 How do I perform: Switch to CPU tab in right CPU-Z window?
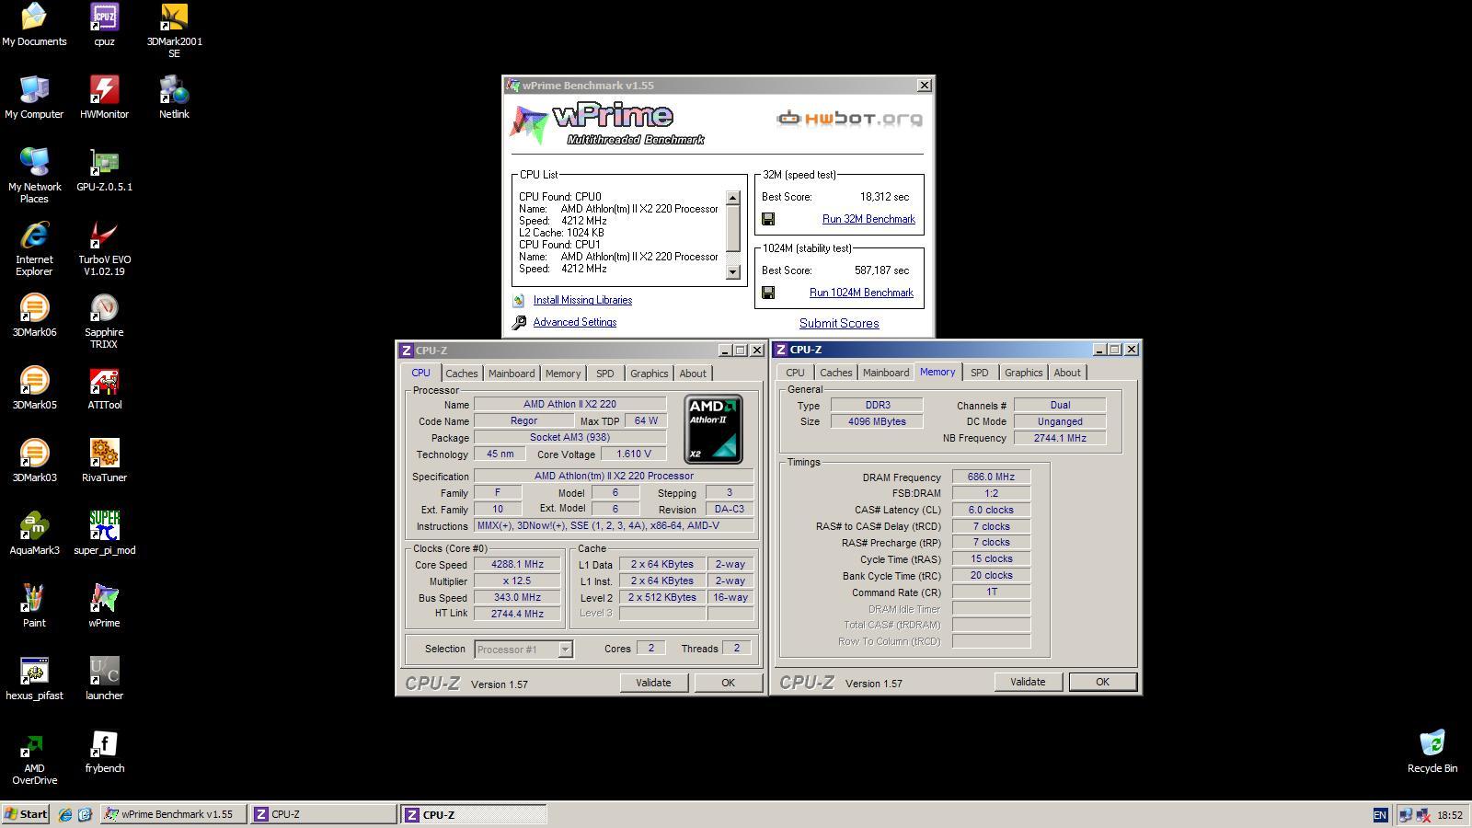795,373
